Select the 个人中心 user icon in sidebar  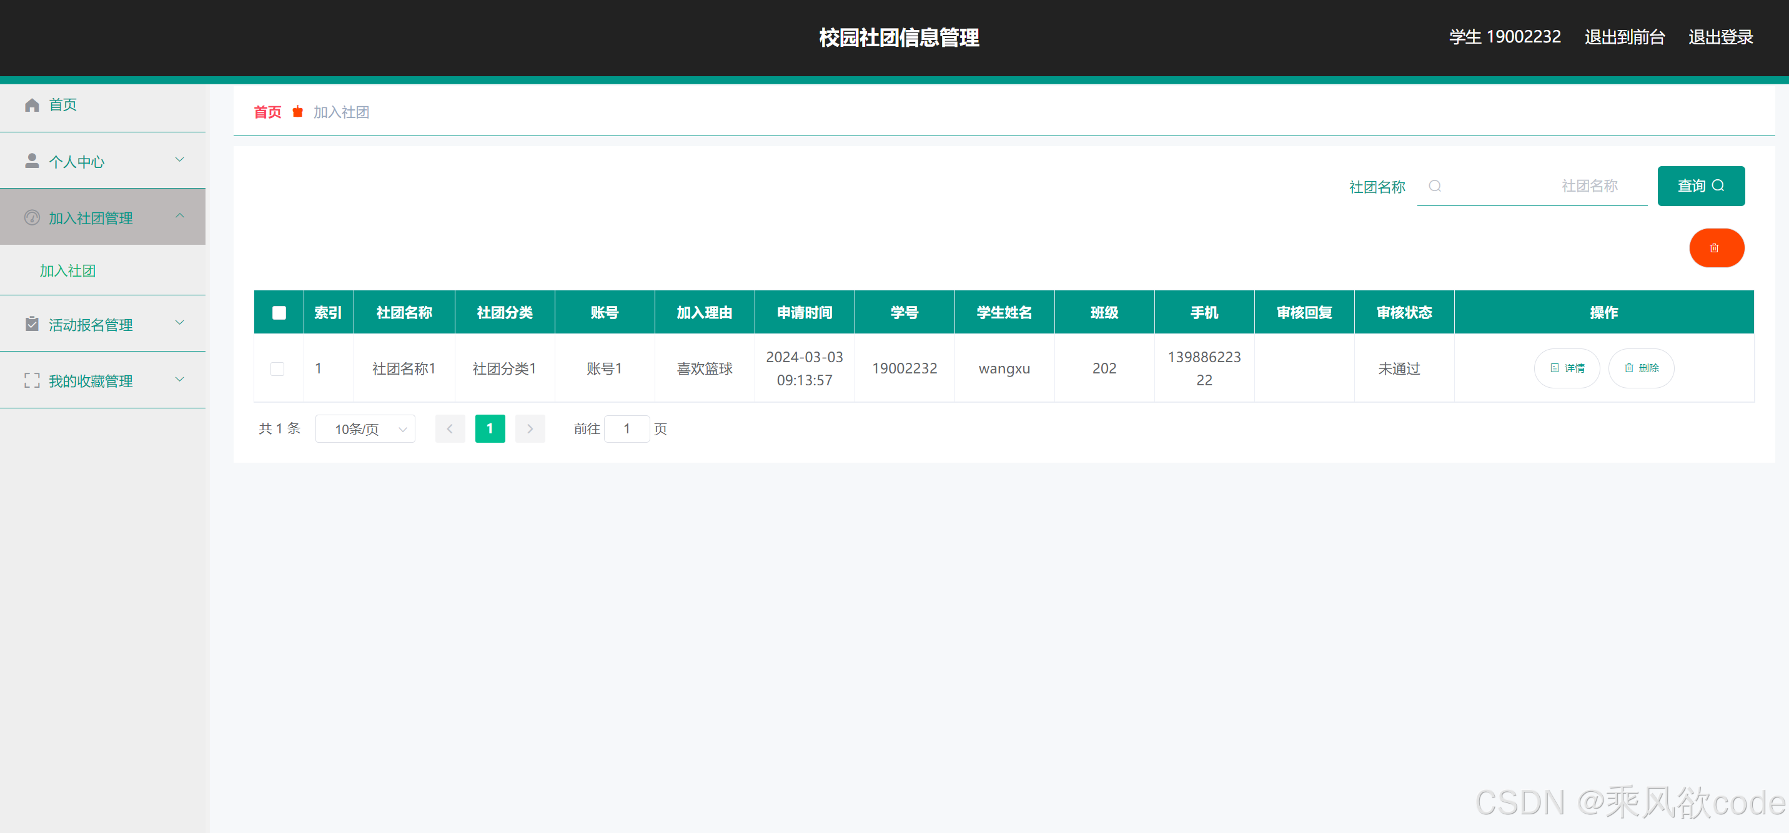coord(32,160)
